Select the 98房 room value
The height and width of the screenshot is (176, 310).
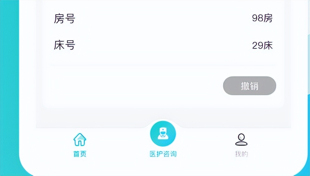tap(262, 18)
